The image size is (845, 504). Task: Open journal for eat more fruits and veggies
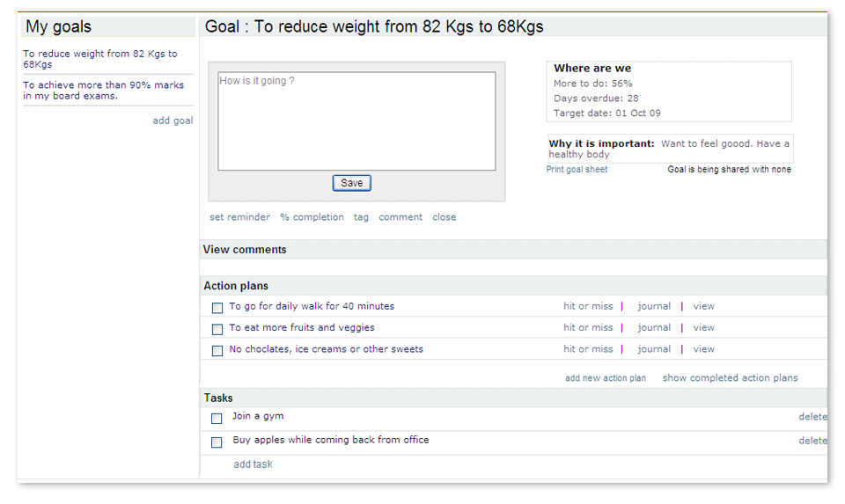pyautogui.click(x=654, y=327)
